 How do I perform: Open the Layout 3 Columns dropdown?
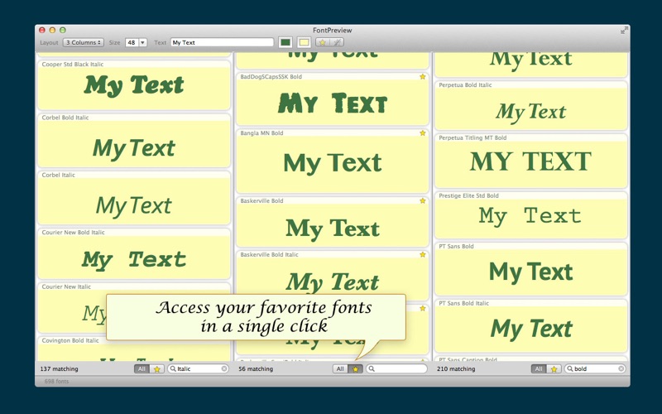(84, 42)
